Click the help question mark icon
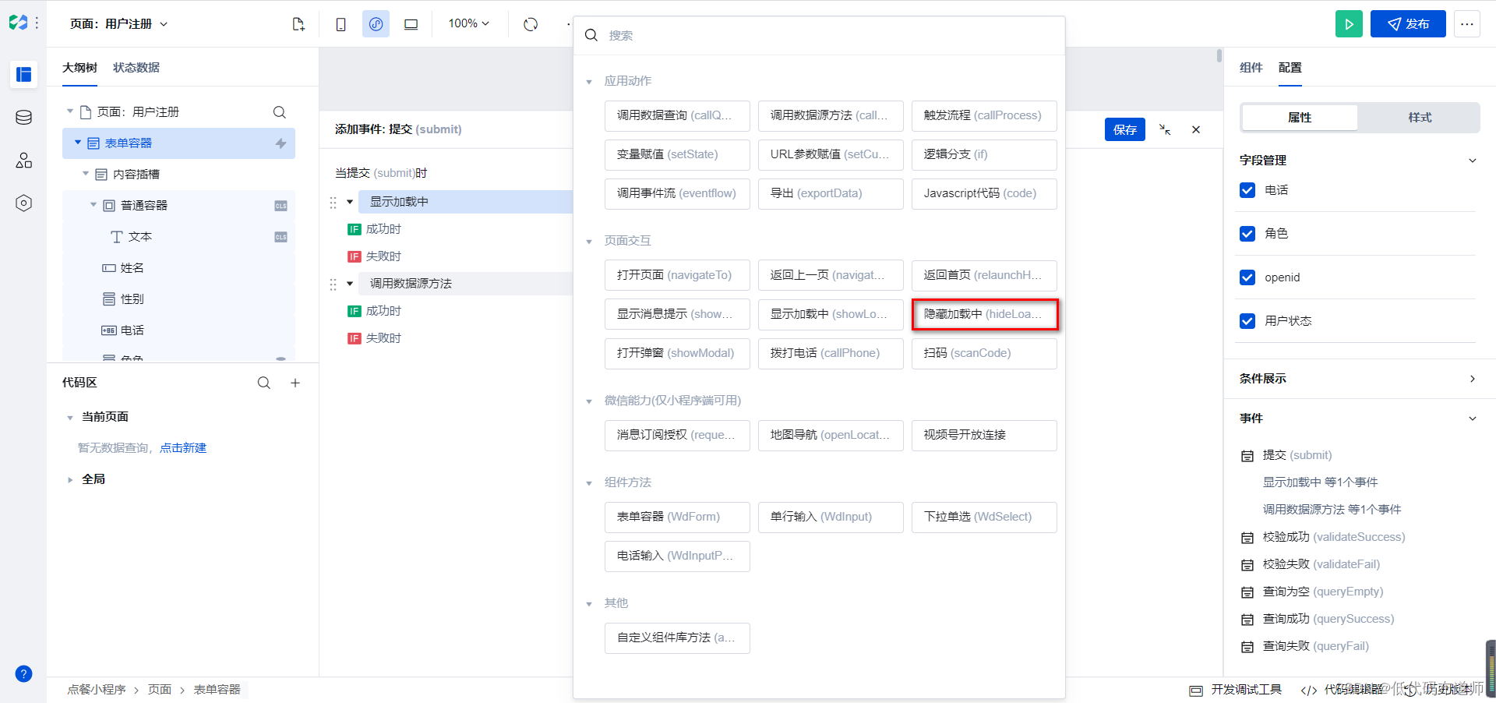Image resolution: width=1496 pixels, height=703 pixels. (x=23, y=673)
